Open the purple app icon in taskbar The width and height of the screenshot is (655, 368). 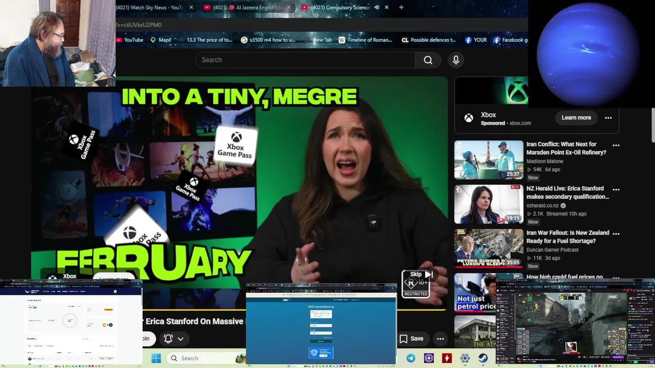click(429, 358)
